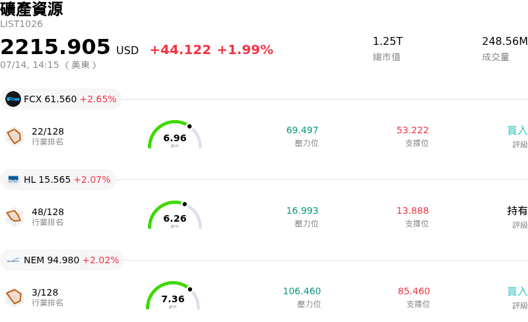
Task: Click the FCX 6.96 score gauge
Action: [x=175, y=135]
